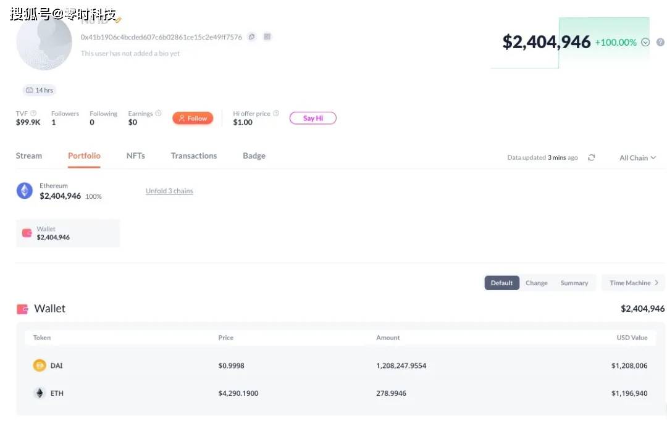Open the All Chain dropdown

(637, 158)
